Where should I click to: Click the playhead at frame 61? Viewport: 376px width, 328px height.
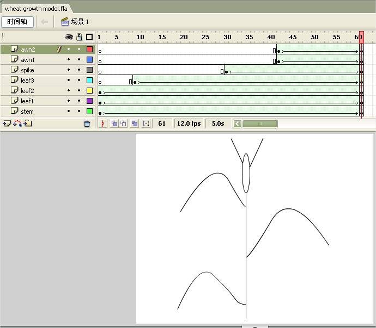[x=361, y=37]
